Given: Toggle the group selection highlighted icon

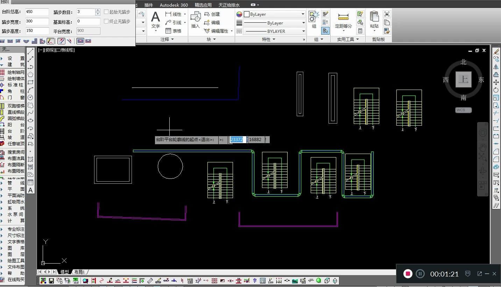Looking at the screenshot, I should (x=325, y=31).
